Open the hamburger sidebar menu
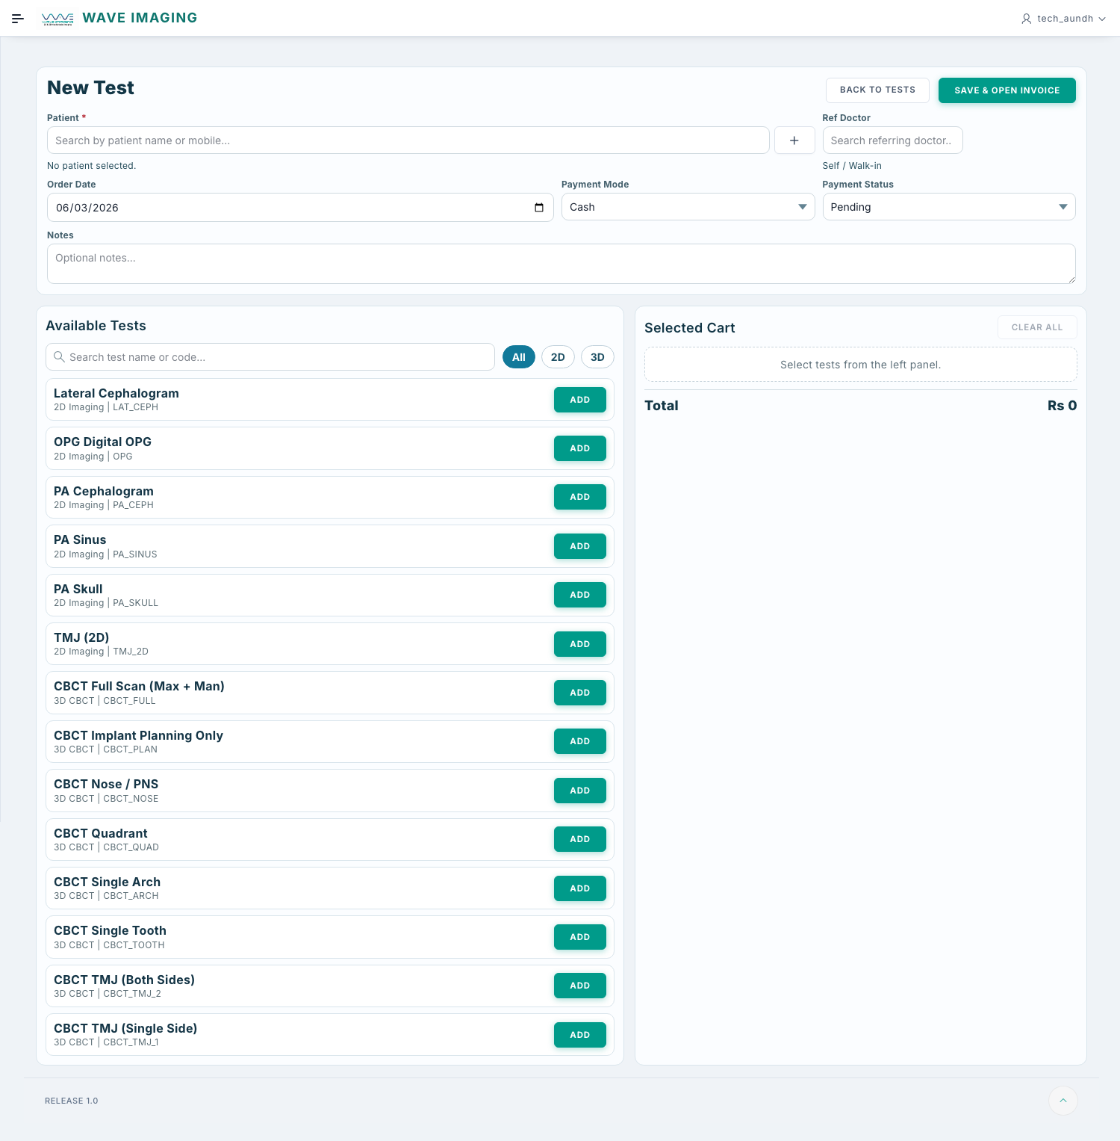 pos(18,19)
